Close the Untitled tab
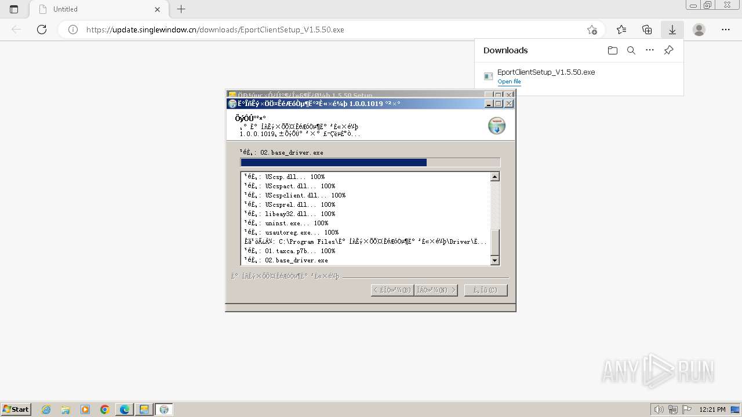742x417 pixels. click(x=158, y=9)
